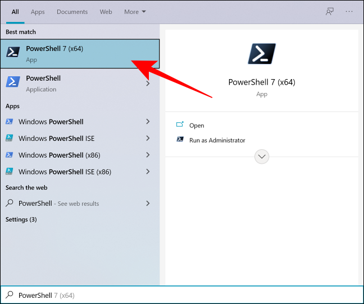364x304 pixels.
Task: Switch to the Apps tab
Action: pos(38,12)
